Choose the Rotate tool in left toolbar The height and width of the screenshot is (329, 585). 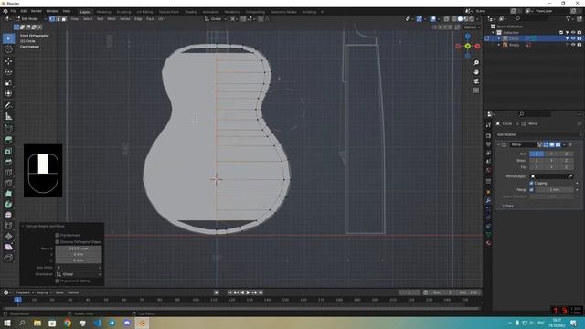pyautogui.click(x=8, y=72)
